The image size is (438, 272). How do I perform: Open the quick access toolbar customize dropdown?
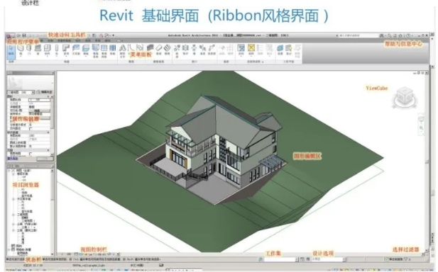click(113, 35)
